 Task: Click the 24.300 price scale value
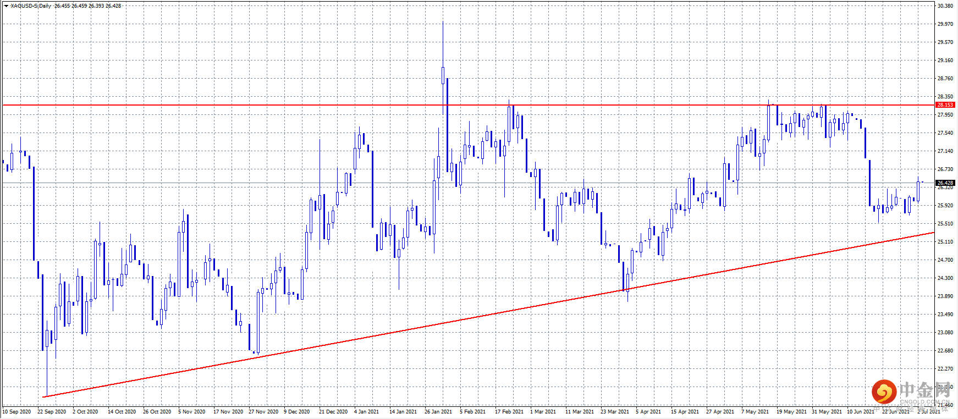point(945,278)
